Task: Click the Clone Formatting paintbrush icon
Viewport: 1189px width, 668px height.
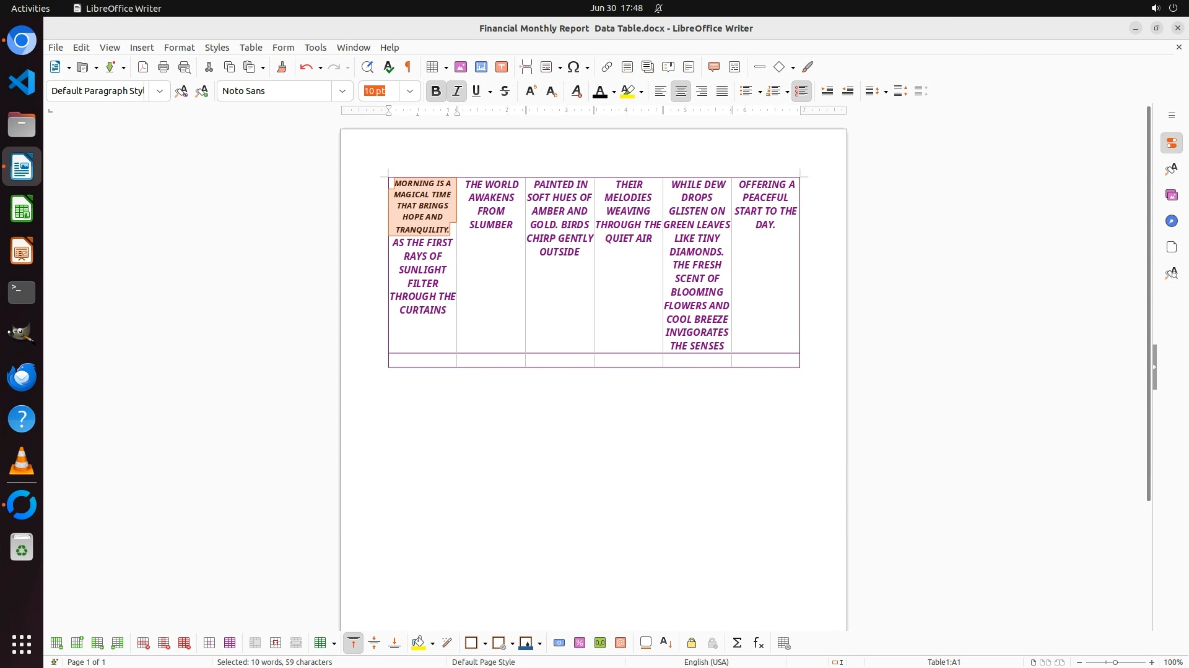Action: (x=282, y=67)
